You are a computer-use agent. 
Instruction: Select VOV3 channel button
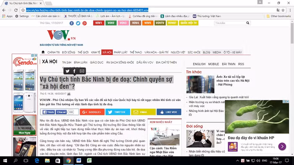123,23
